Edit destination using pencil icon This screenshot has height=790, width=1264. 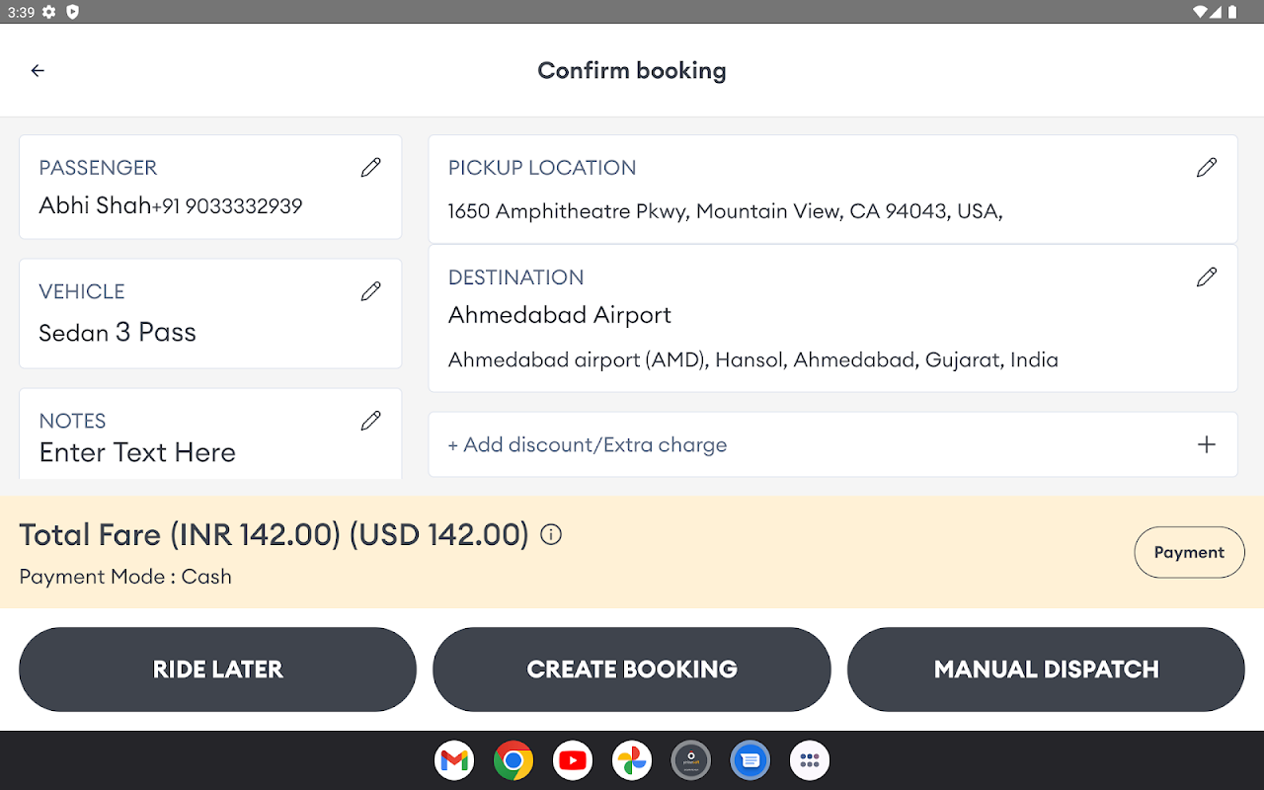[x=1206, y=277]
